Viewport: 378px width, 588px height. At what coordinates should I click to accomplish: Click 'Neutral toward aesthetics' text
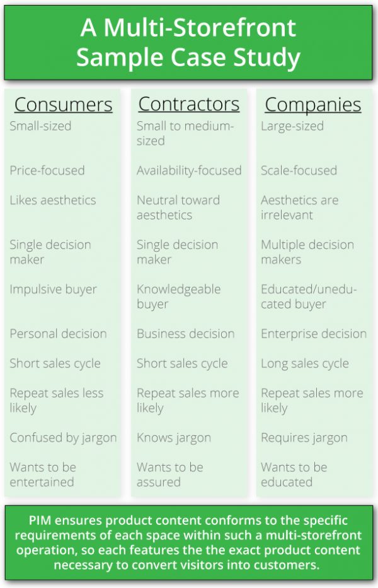click(178, 208)
